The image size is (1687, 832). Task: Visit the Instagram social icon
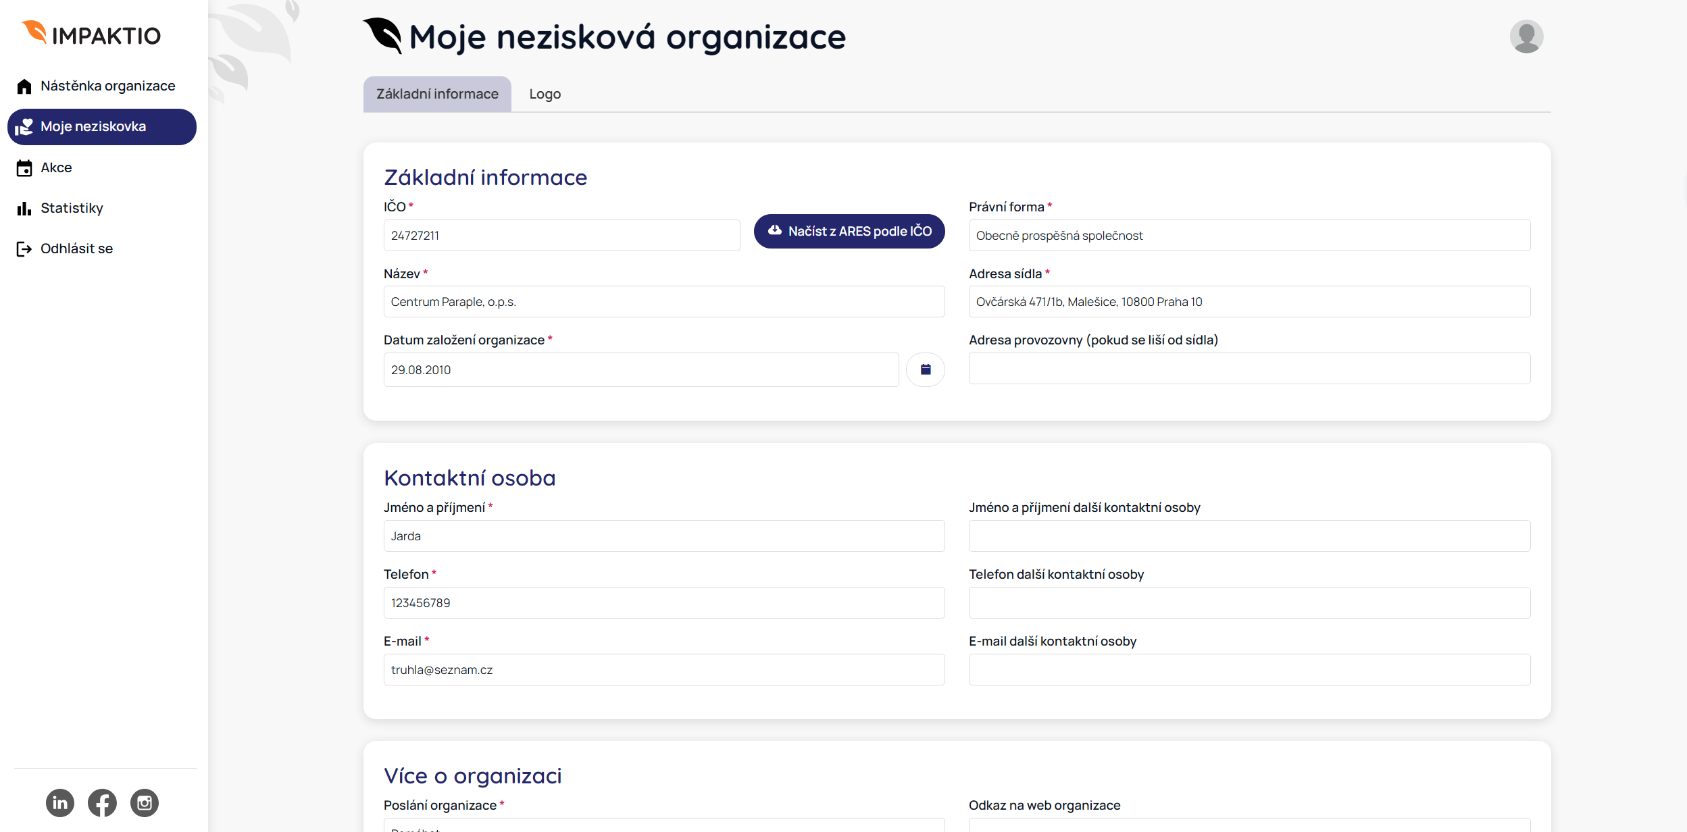pyautogui.click(x=144, y=803)
